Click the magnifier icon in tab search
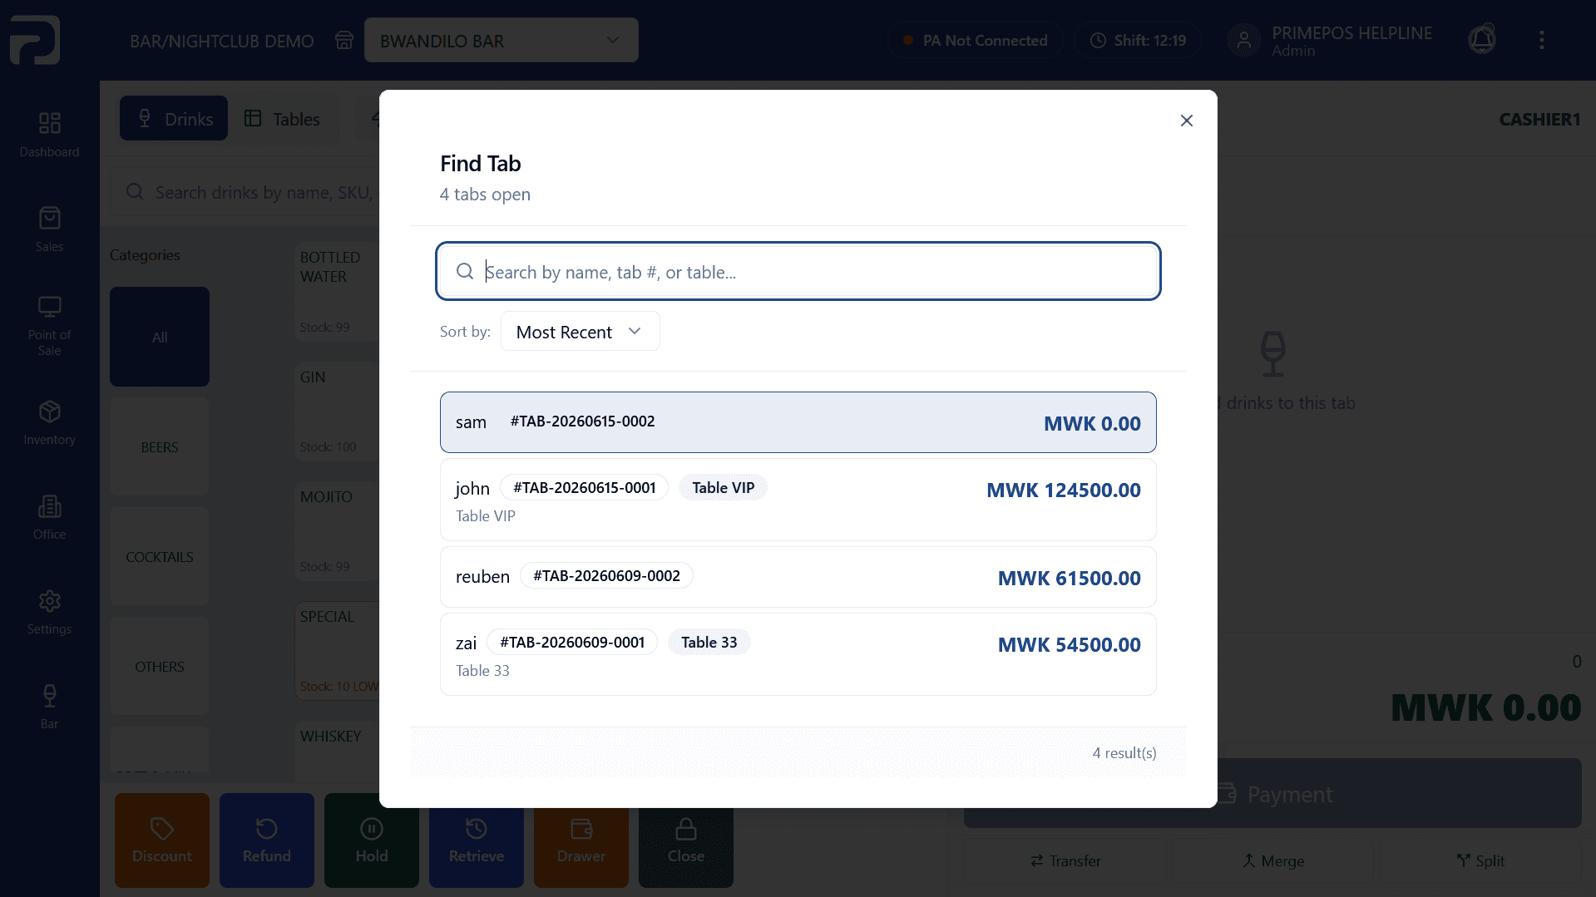The image size is (1596, 897). pos(465,271)
